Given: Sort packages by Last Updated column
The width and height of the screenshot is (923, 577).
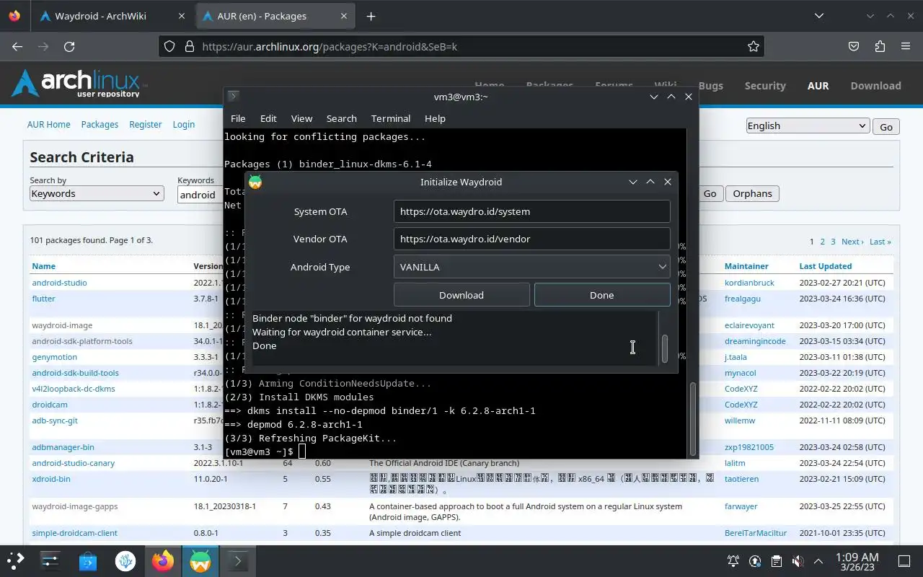Looking at the screenshot, I should point(826,266).
